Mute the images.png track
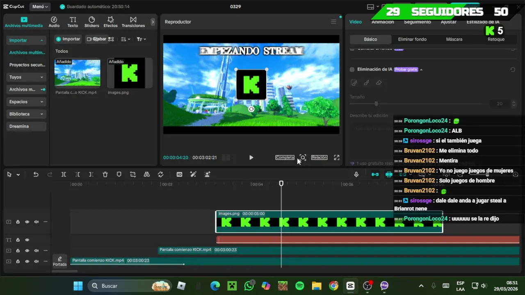525x295 pixels. pyautogui.click(x=37, y=222)
